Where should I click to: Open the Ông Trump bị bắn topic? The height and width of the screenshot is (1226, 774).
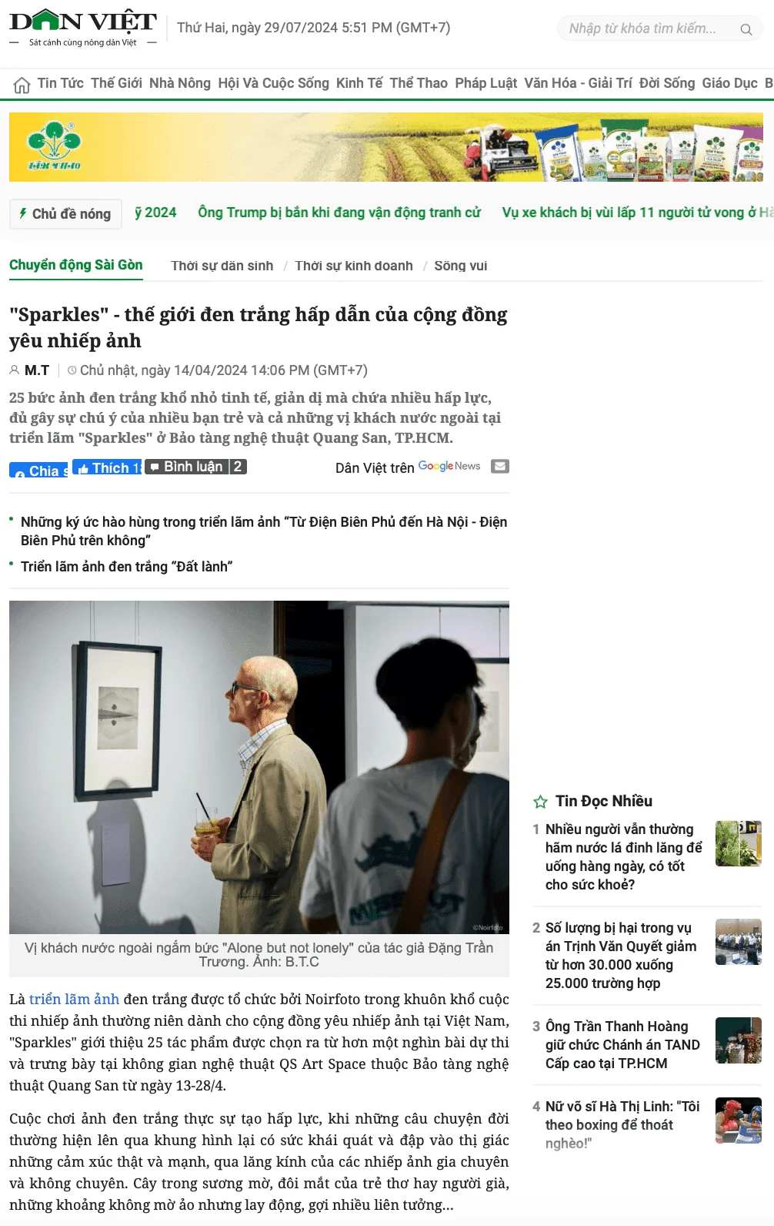(x=339, y=213)
